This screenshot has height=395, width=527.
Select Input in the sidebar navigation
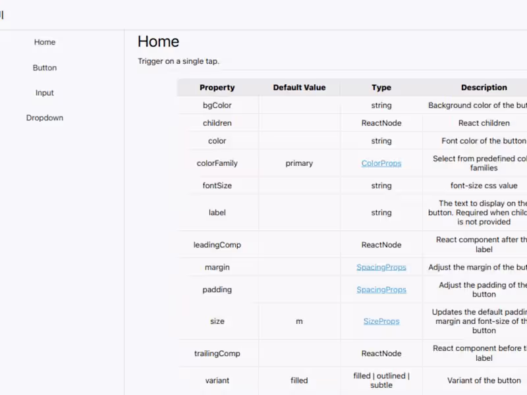tap(45, 93)
